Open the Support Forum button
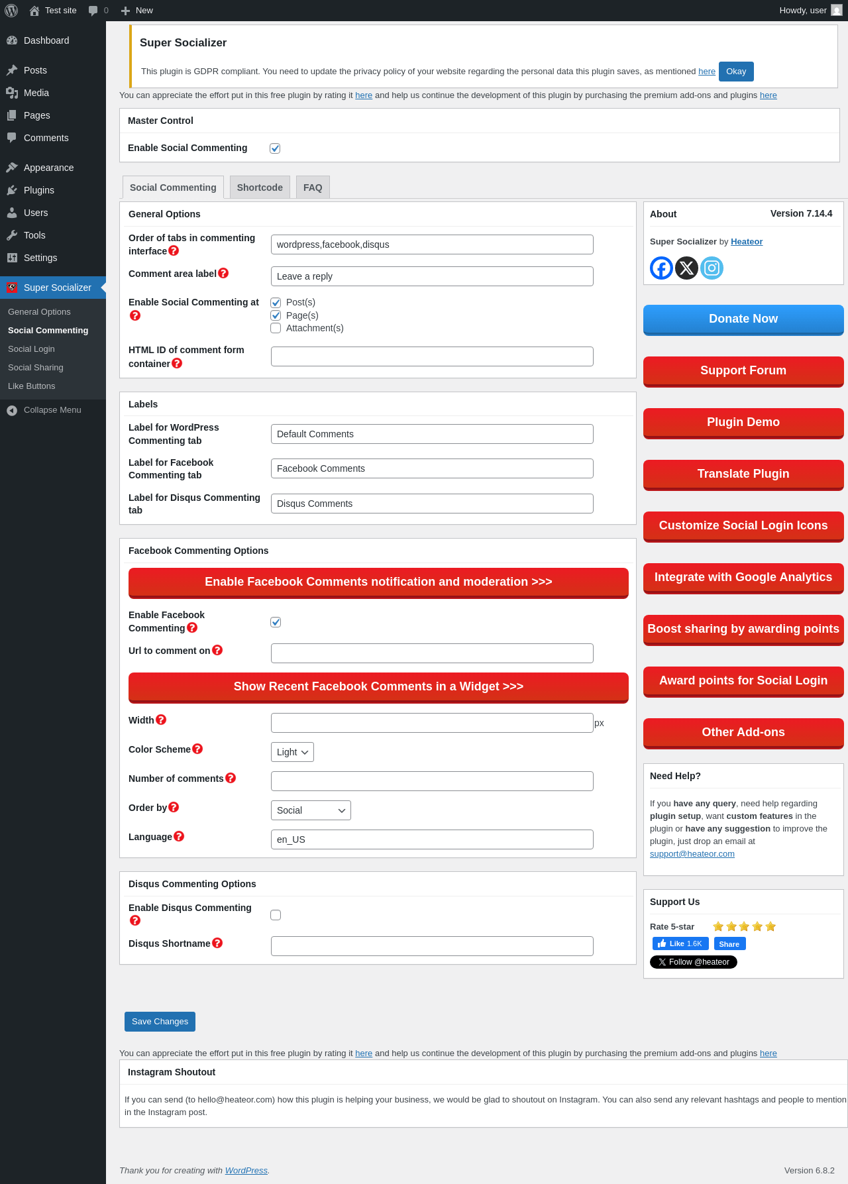The image size is (848, 1184). tap(743, 372)
